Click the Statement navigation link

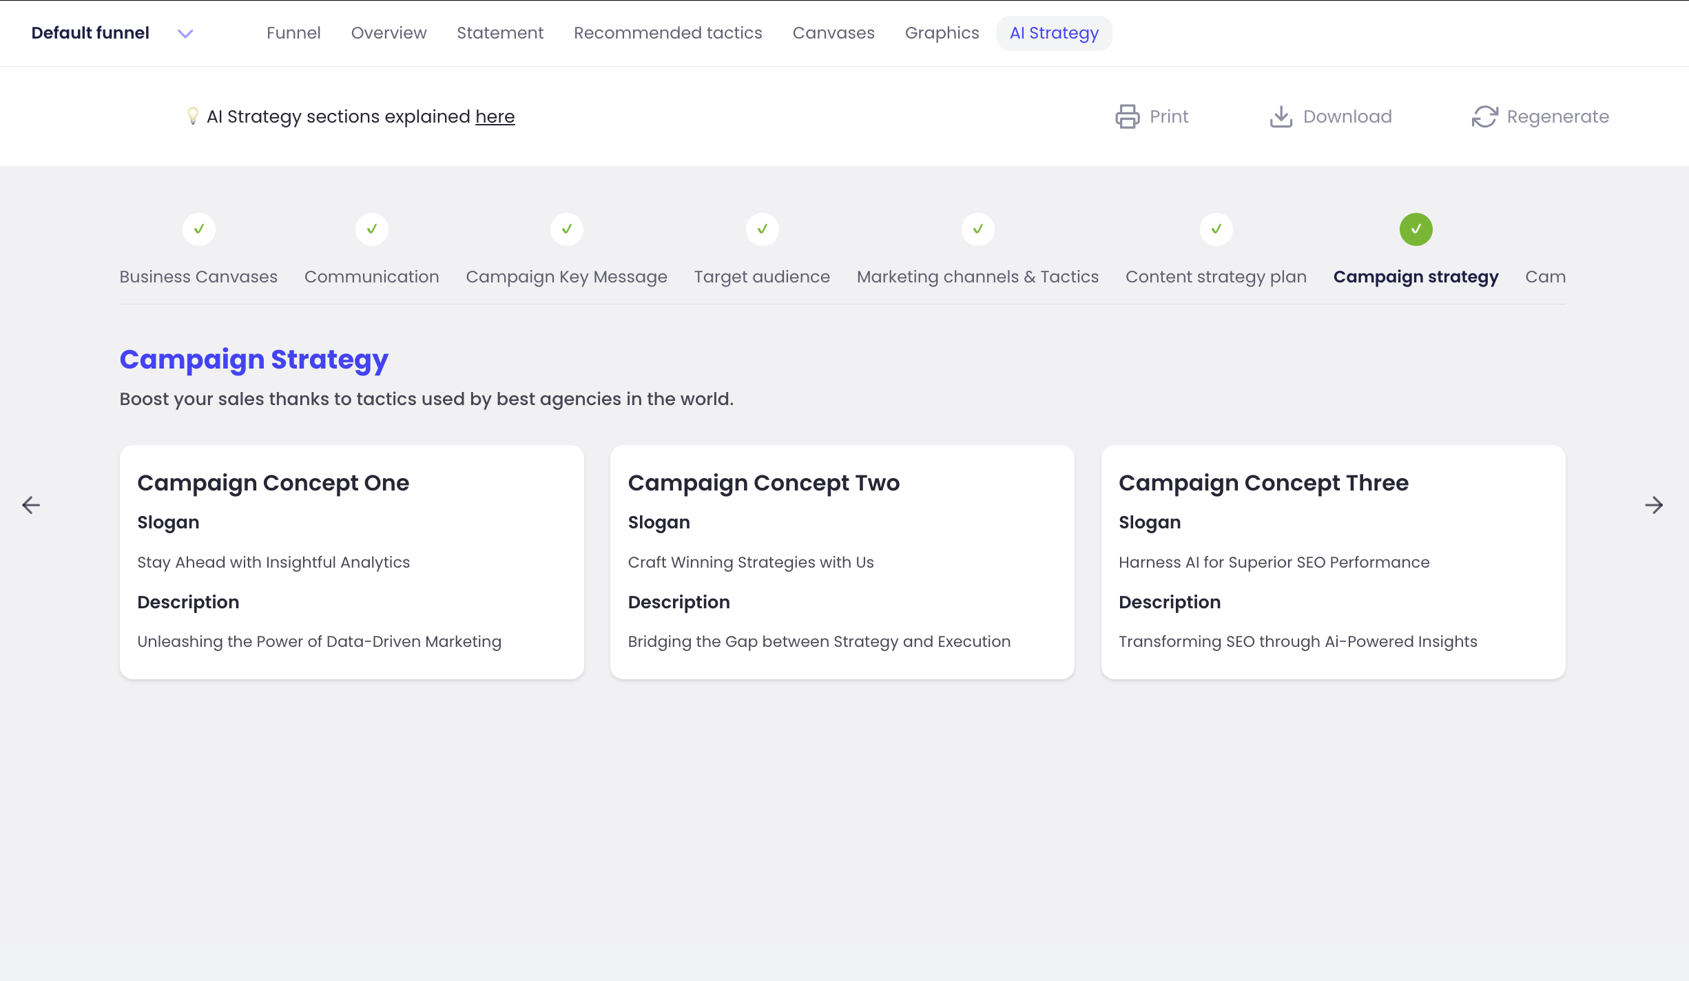pyautogui.click(x=500, y=32)
